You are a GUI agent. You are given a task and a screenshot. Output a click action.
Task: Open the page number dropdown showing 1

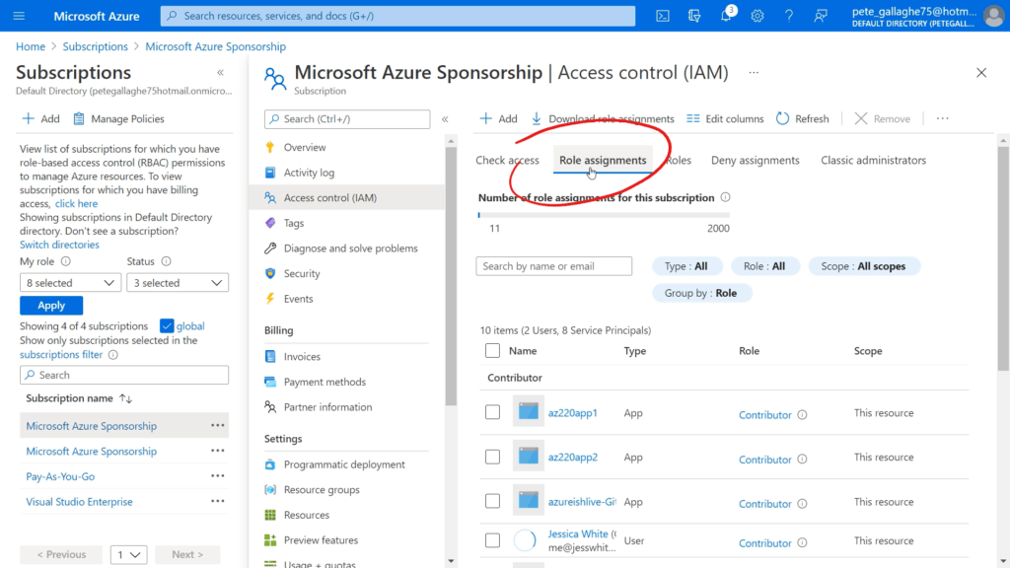[x=128, y=554]
